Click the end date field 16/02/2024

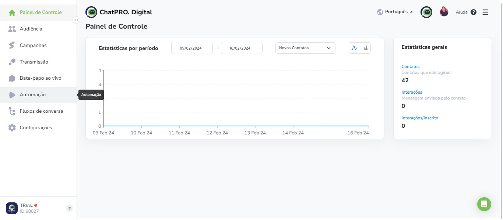click(x=242, y=48)
